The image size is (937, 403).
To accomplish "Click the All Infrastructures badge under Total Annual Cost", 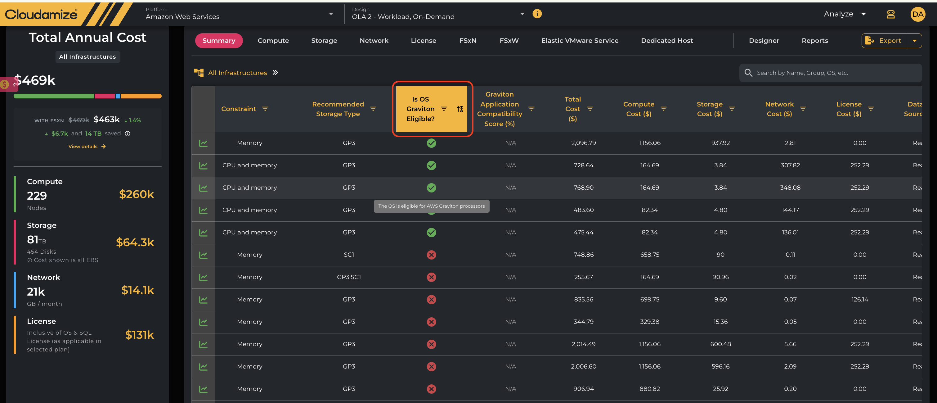I will click(x=87, y=57).
